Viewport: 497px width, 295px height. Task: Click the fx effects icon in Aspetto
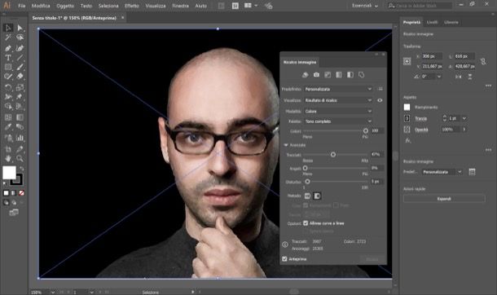[x=408, y=140]
